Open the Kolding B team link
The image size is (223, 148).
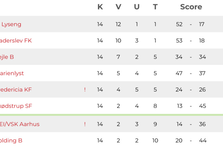11,140
